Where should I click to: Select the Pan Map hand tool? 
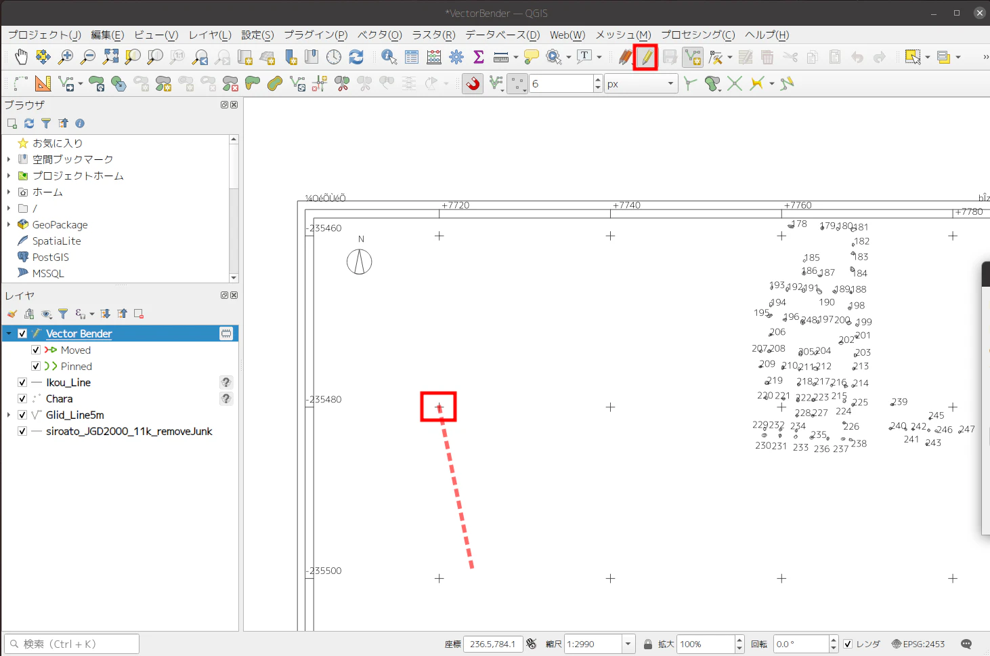click(21, 57)
